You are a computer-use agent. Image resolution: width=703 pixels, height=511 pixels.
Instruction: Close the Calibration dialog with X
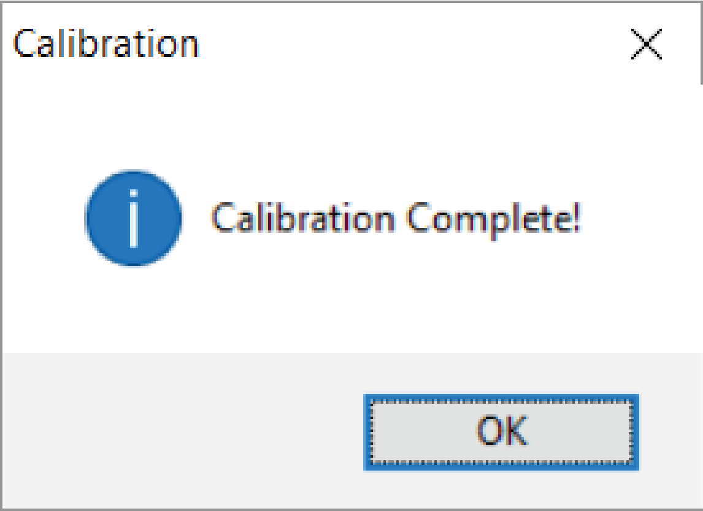[x=646, y=45]
